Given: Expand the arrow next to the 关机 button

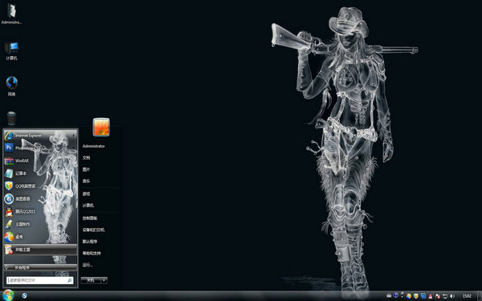Looking at the screenshot, I should (104, 280).
